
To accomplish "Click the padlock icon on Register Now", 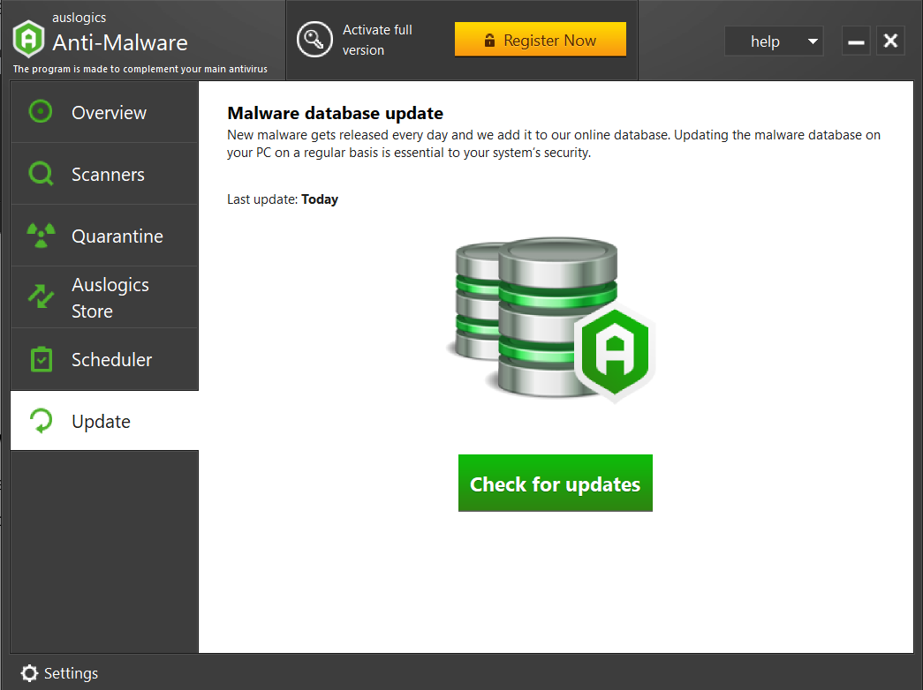I will pos(489,39).
